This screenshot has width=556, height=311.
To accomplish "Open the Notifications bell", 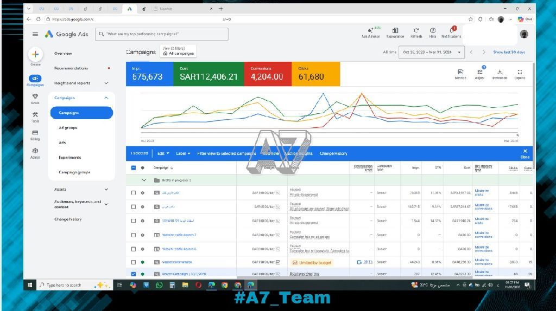I will pos(451,31).
